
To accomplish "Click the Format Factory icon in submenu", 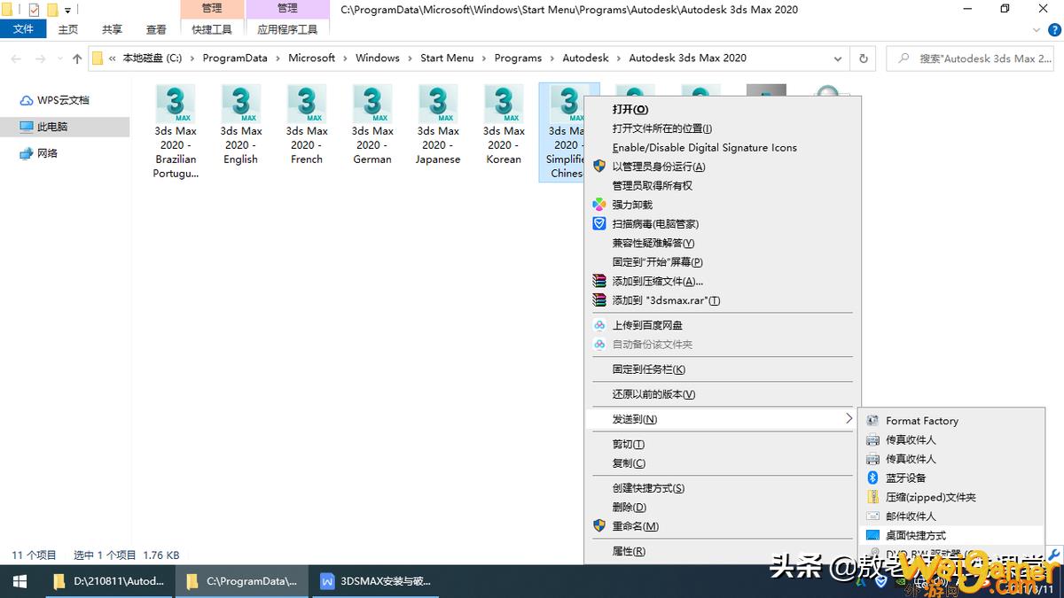I will (872, 421).
